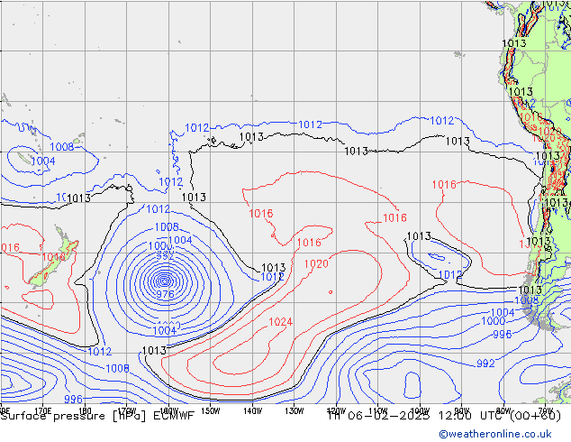Click the red 1024 pressure label
The height and width of the screenshot is (442, 571).
click(x=280, y=322)
